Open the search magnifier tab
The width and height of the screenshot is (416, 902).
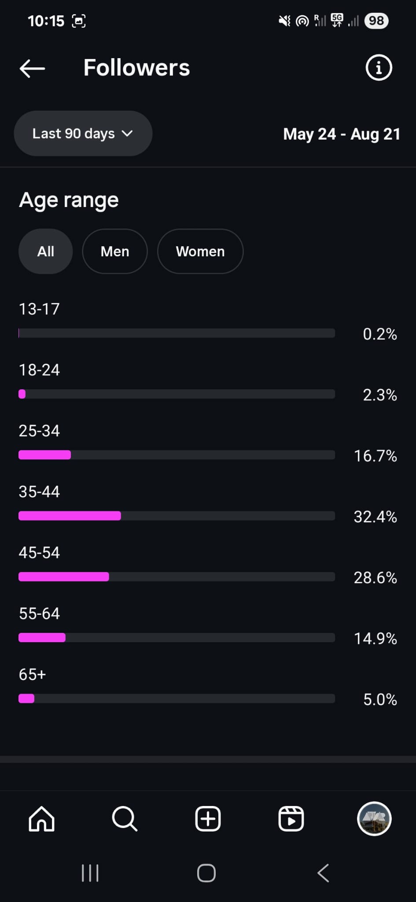click(125, 819)
